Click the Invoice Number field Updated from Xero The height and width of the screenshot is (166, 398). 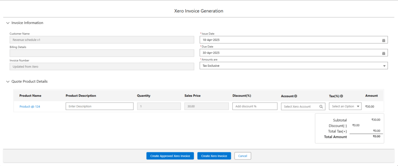(x=102, y=66)
